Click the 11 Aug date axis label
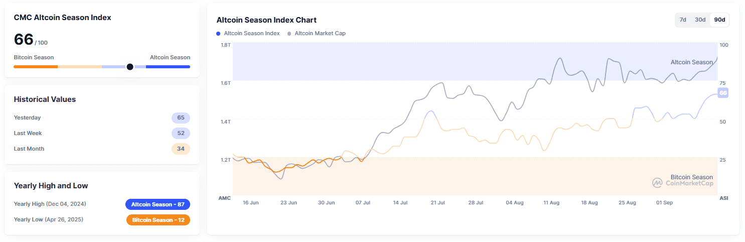This screenshot has height=242, width=745. tap(551, 203)
